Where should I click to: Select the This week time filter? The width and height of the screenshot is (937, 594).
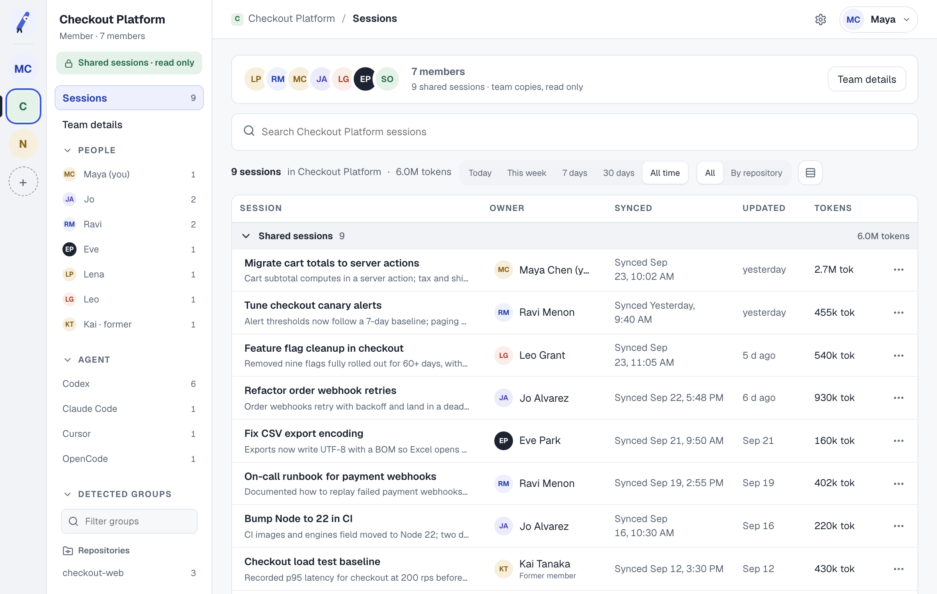[x=527, y=173]
